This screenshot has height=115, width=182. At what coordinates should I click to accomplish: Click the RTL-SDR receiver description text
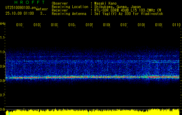(128, 10)
